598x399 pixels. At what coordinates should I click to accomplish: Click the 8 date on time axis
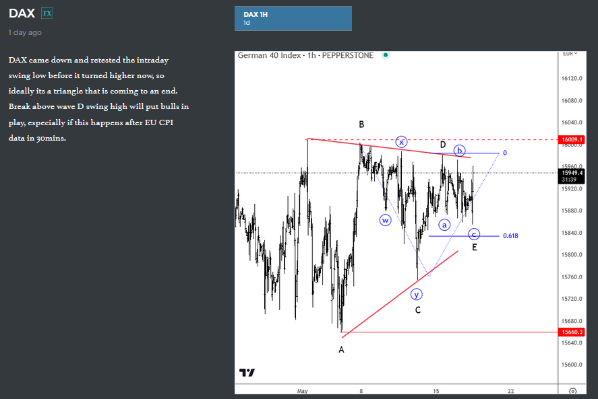tap(361, 391)
